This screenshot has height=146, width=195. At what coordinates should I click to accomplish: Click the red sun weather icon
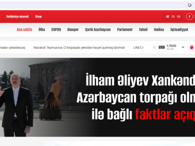(x=191, y=47)
